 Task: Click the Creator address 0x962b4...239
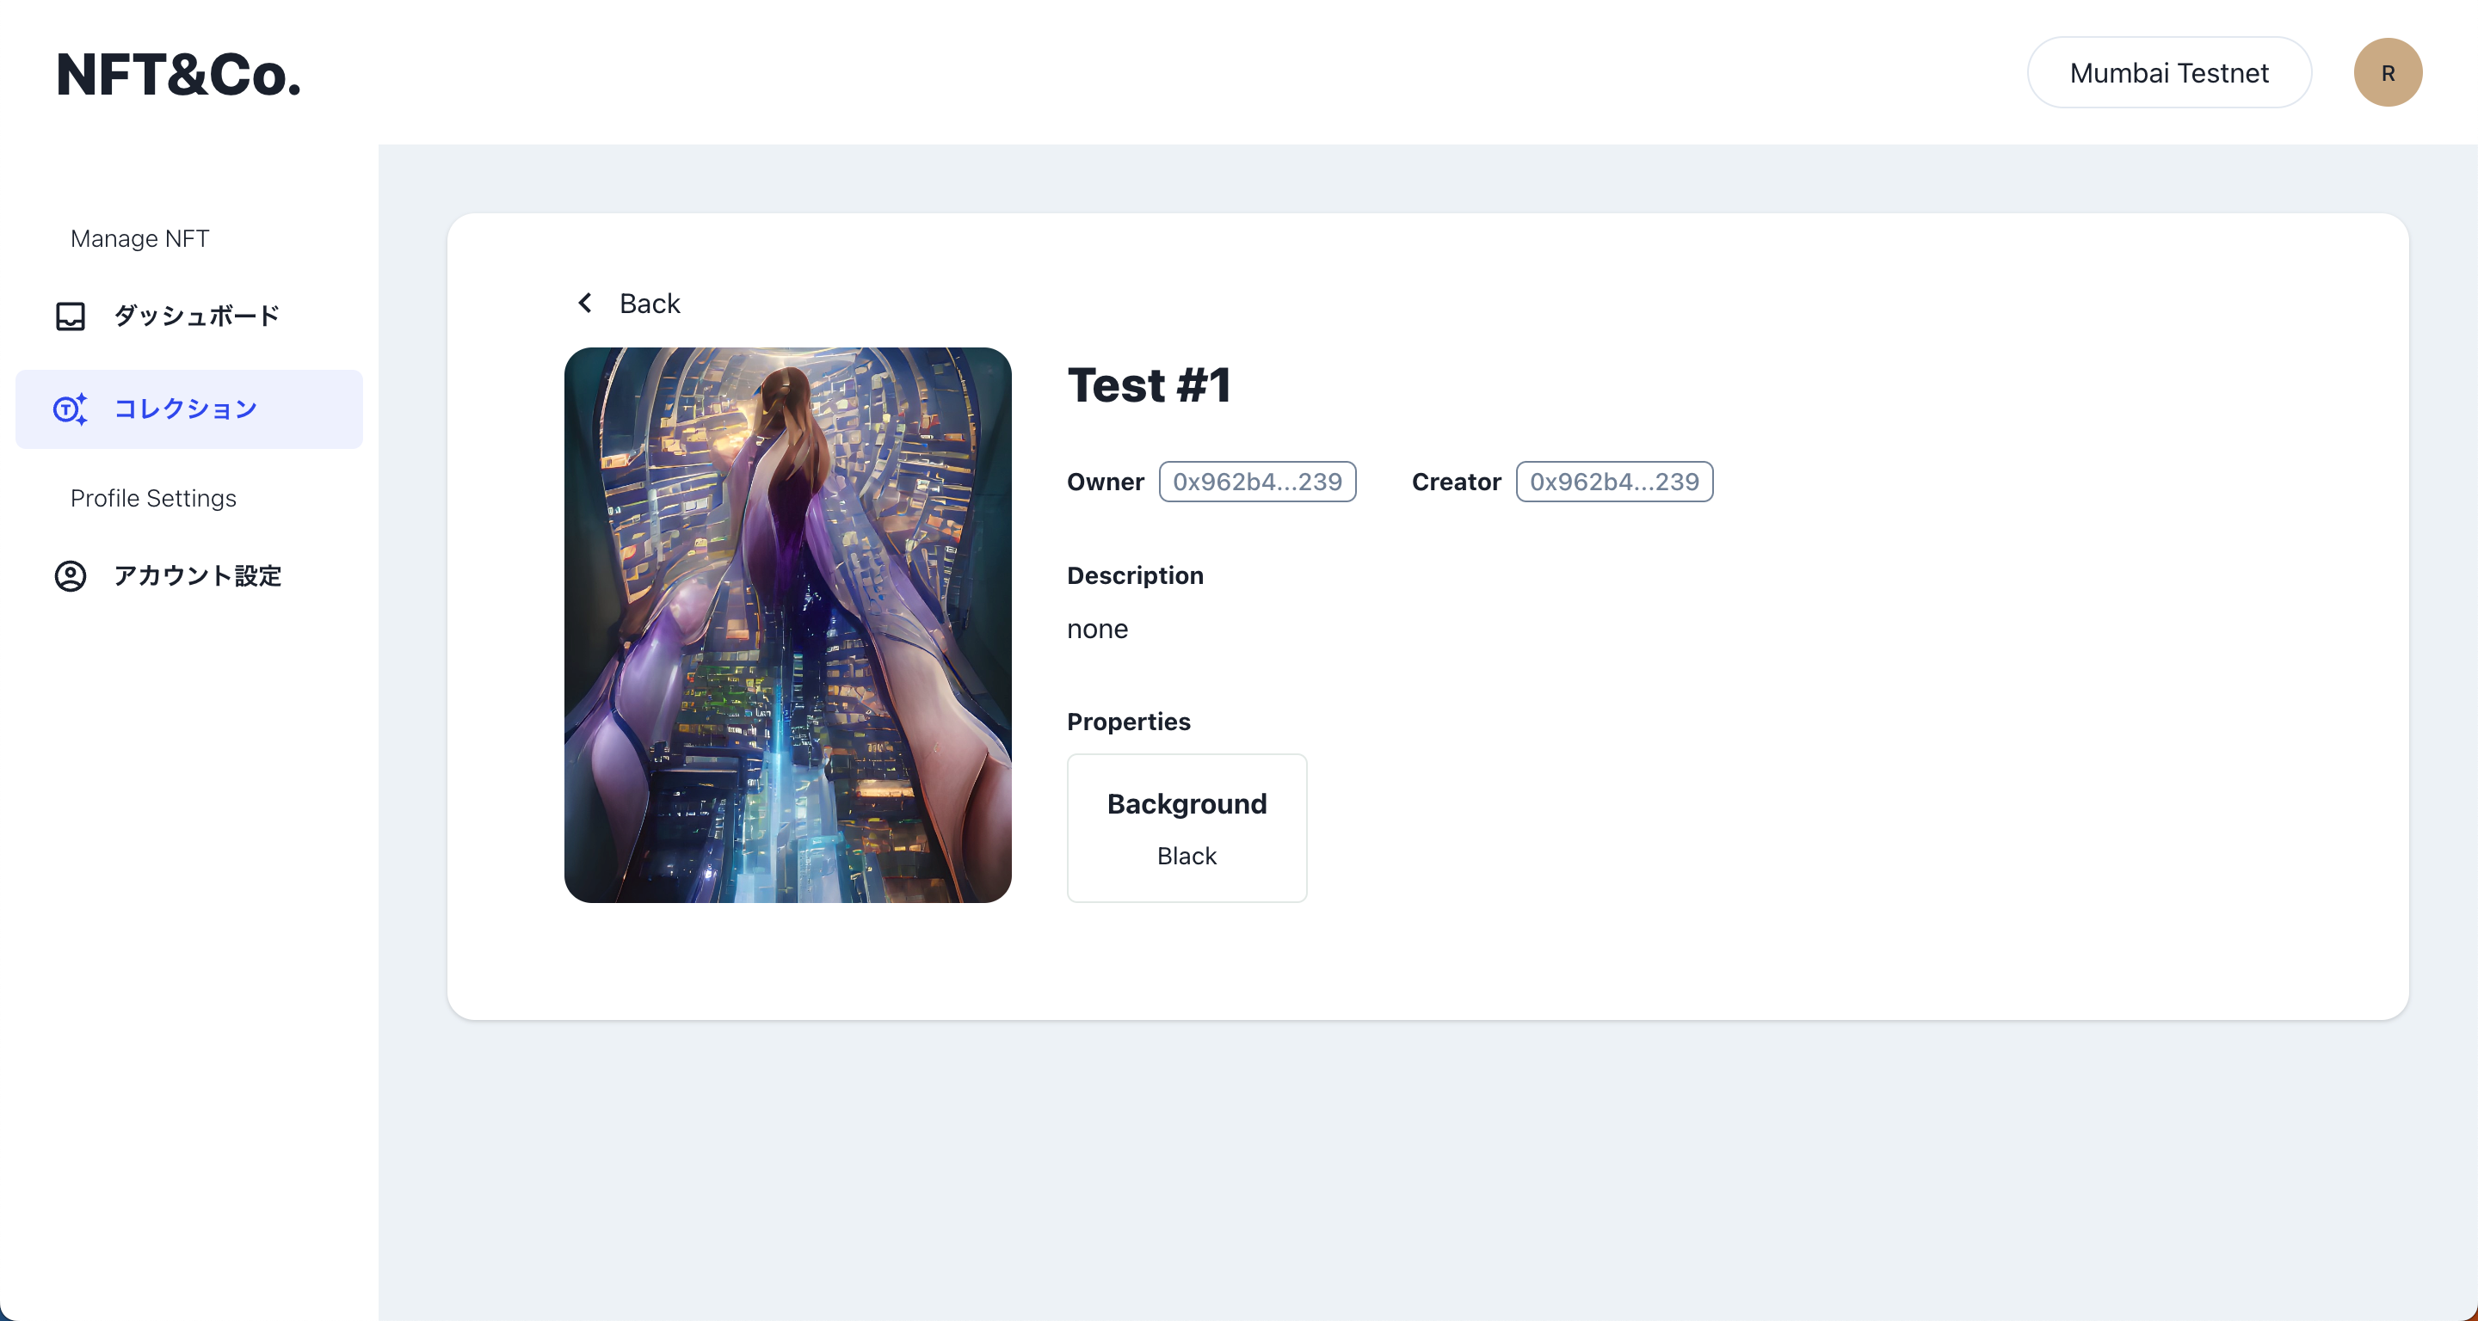pos(1613,482)
